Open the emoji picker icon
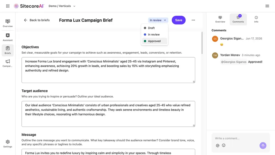 click(224, 145)
